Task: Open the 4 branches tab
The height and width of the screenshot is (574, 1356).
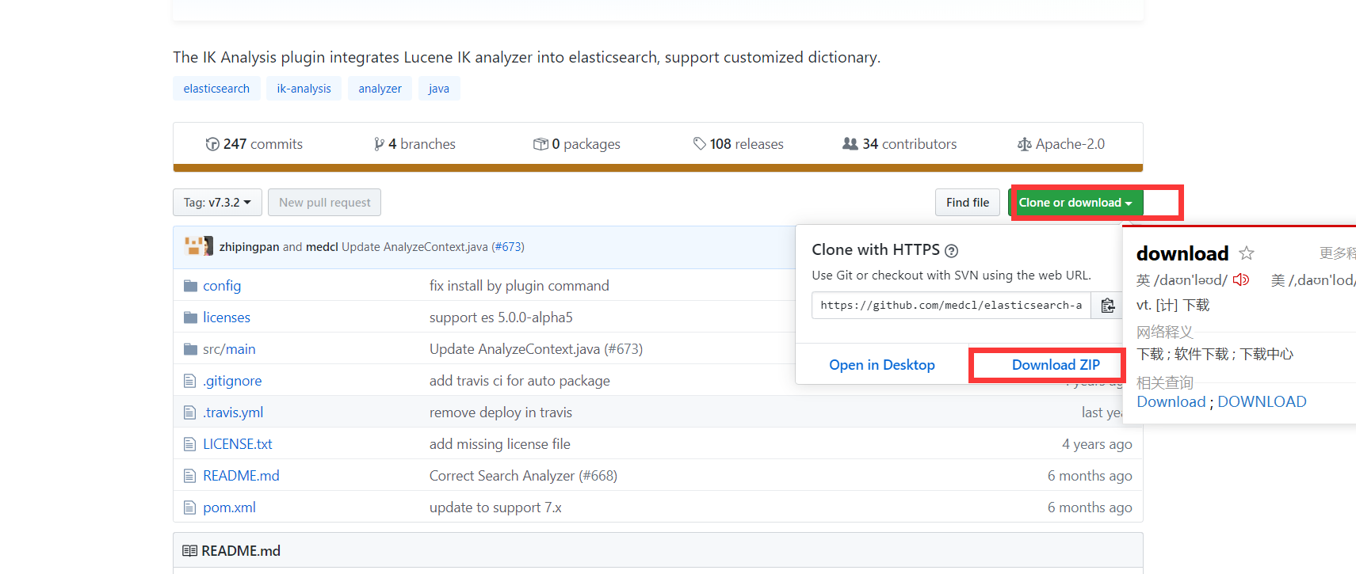Action: click(x=414, y=144)
